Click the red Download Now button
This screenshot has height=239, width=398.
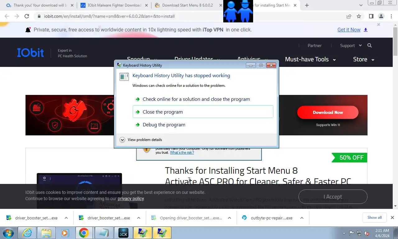328,112
